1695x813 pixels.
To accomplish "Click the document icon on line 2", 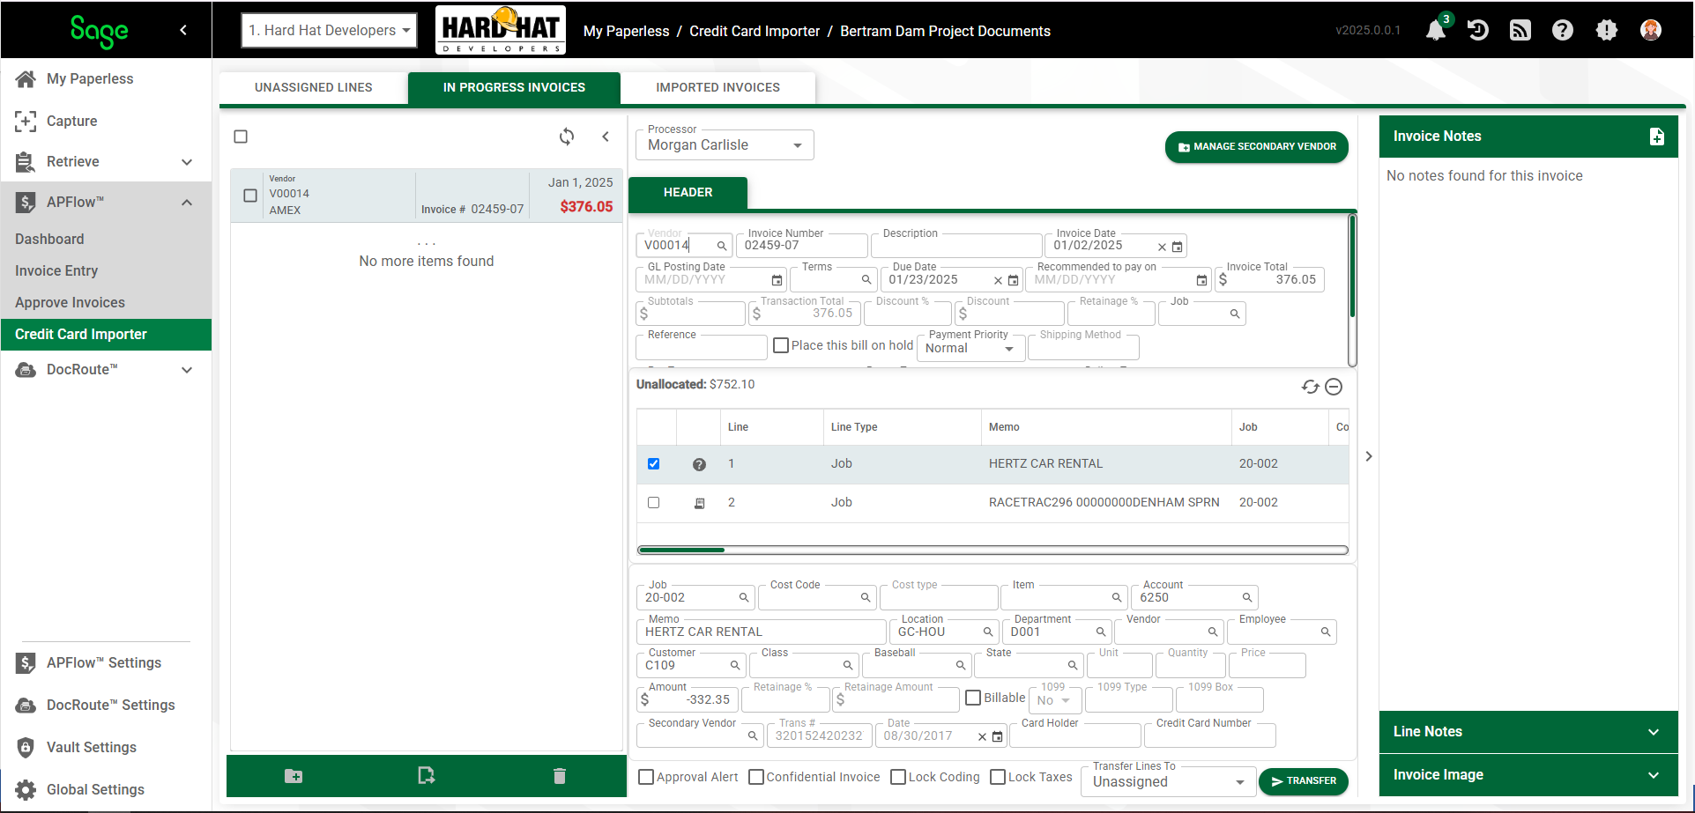I will click(699, 503).
